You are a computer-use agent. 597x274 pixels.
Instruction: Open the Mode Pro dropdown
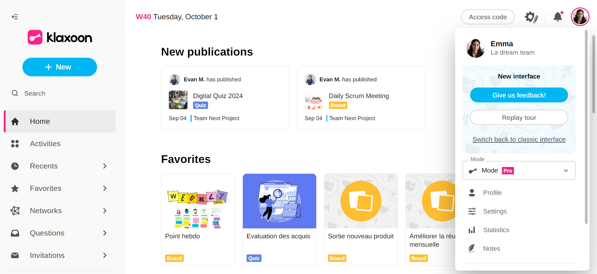point(519,170)
